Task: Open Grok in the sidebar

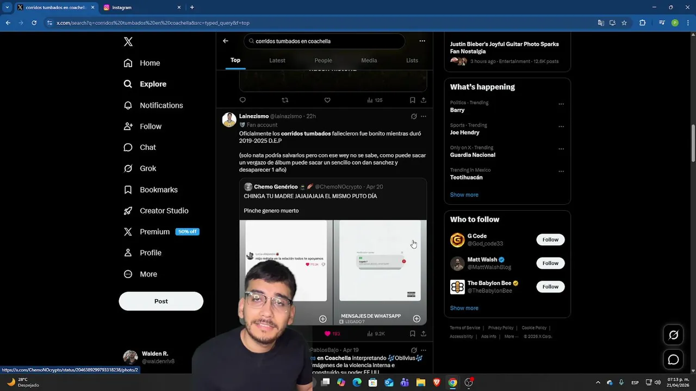Action: tap(140, 168)
